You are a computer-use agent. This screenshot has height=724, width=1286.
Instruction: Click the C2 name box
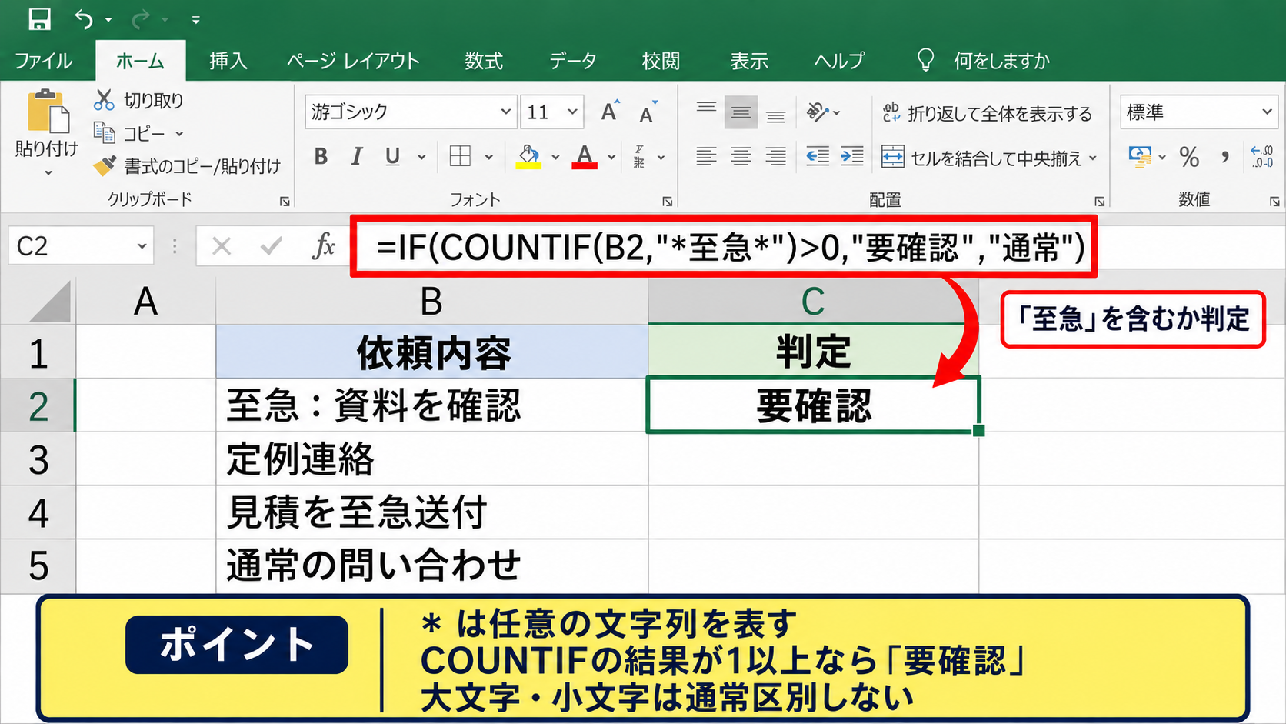[81, 246]
